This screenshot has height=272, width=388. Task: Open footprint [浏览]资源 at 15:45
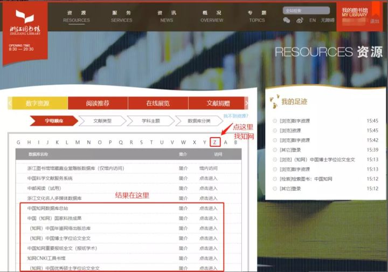(290, 131)
